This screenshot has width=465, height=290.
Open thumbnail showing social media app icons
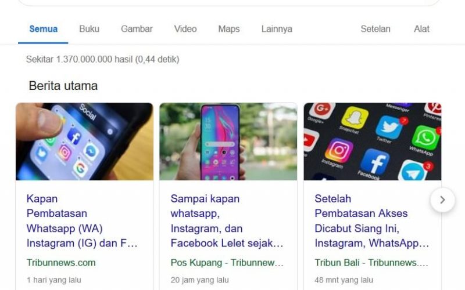(373, 142)
